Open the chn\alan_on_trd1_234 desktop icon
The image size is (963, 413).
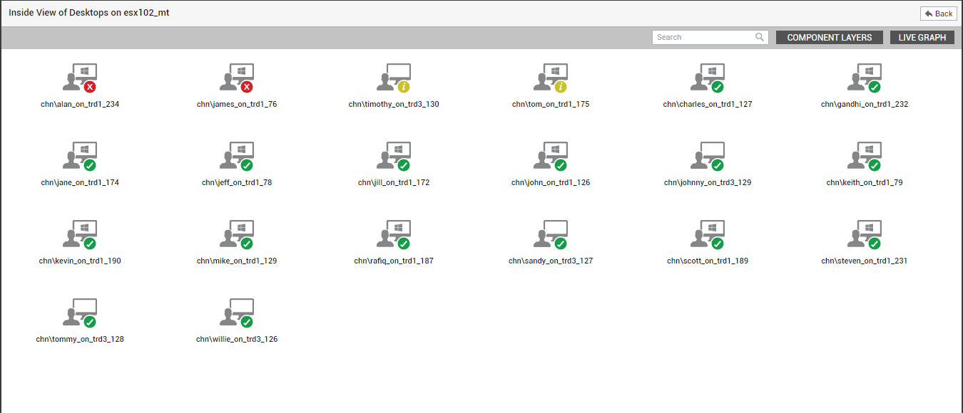[x=80, y=78]
